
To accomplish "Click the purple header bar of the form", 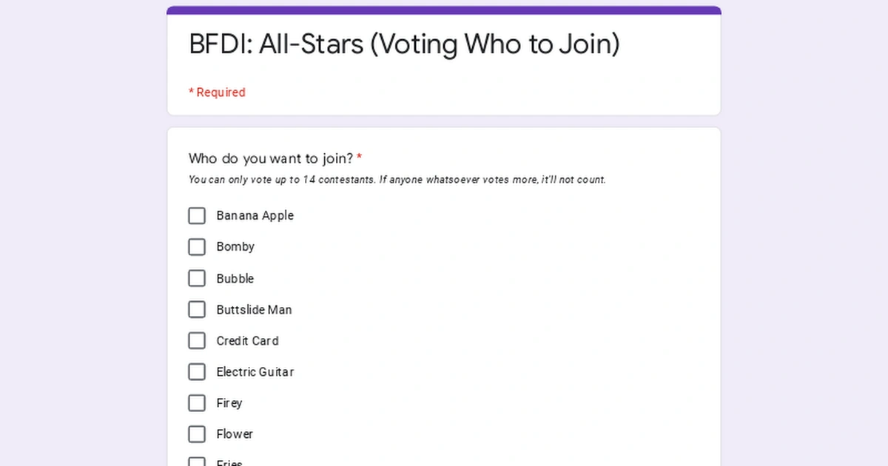I will [x=444, y=7].
